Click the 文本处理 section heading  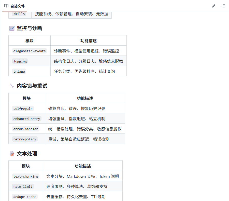tap(27, 154)
